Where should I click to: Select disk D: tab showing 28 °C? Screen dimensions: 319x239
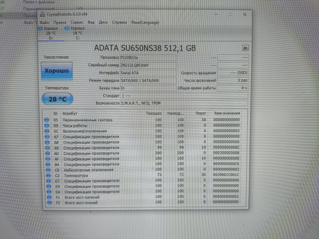51,33
